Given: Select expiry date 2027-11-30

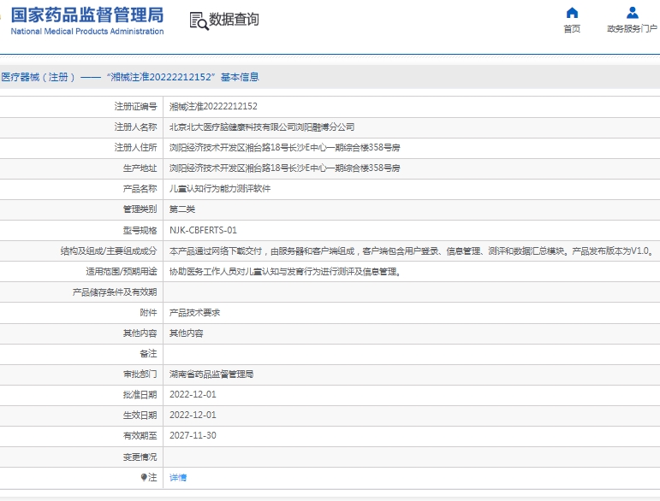Looking at the screenshot, I should coord(193,436).
